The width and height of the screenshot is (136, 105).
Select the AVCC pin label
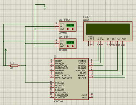(84, 95)
